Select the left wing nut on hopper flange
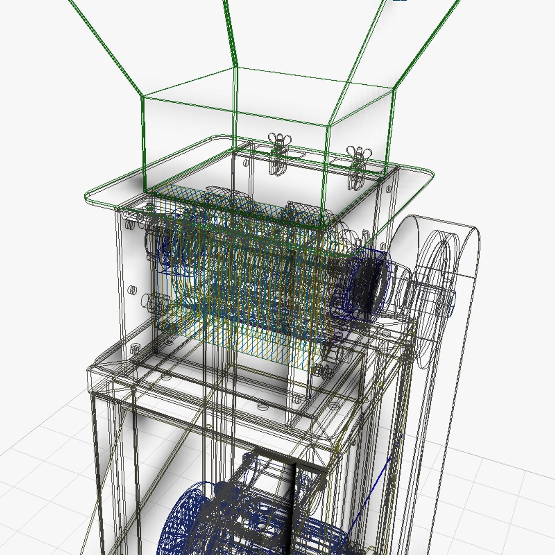The height and width of the screenshot is (555, 555). 279,153
